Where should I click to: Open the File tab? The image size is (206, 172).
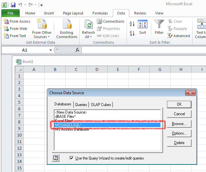(10, 13)
